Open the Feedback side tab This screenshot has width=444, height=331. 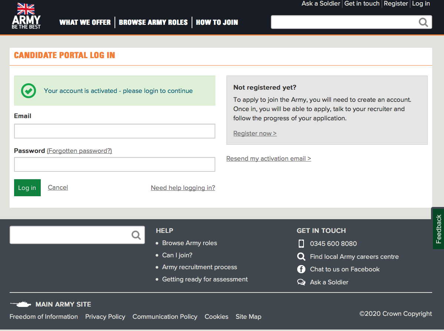tap(438, 228)
